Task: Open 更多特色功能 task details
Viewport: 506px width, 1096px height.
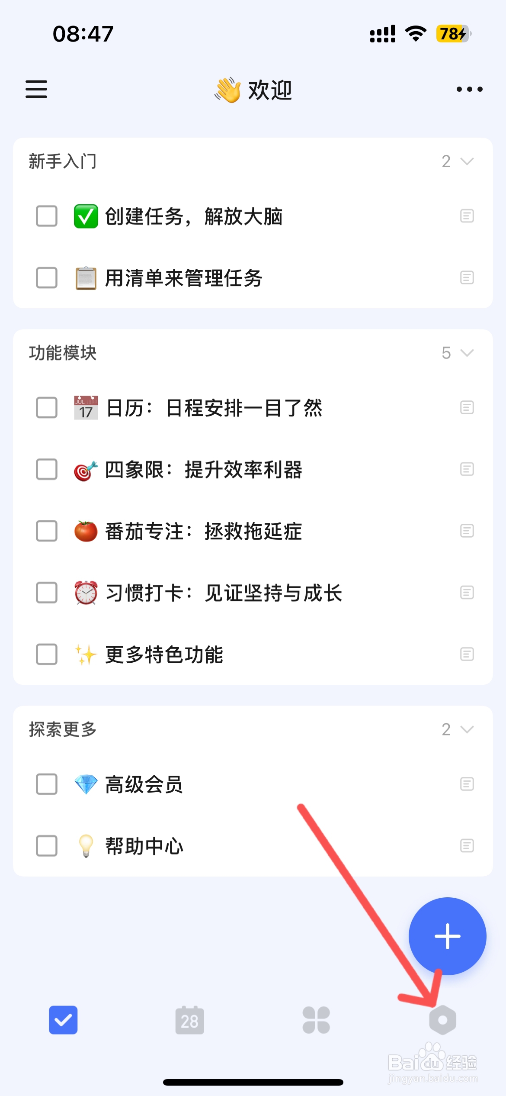Action: (164, 654)
